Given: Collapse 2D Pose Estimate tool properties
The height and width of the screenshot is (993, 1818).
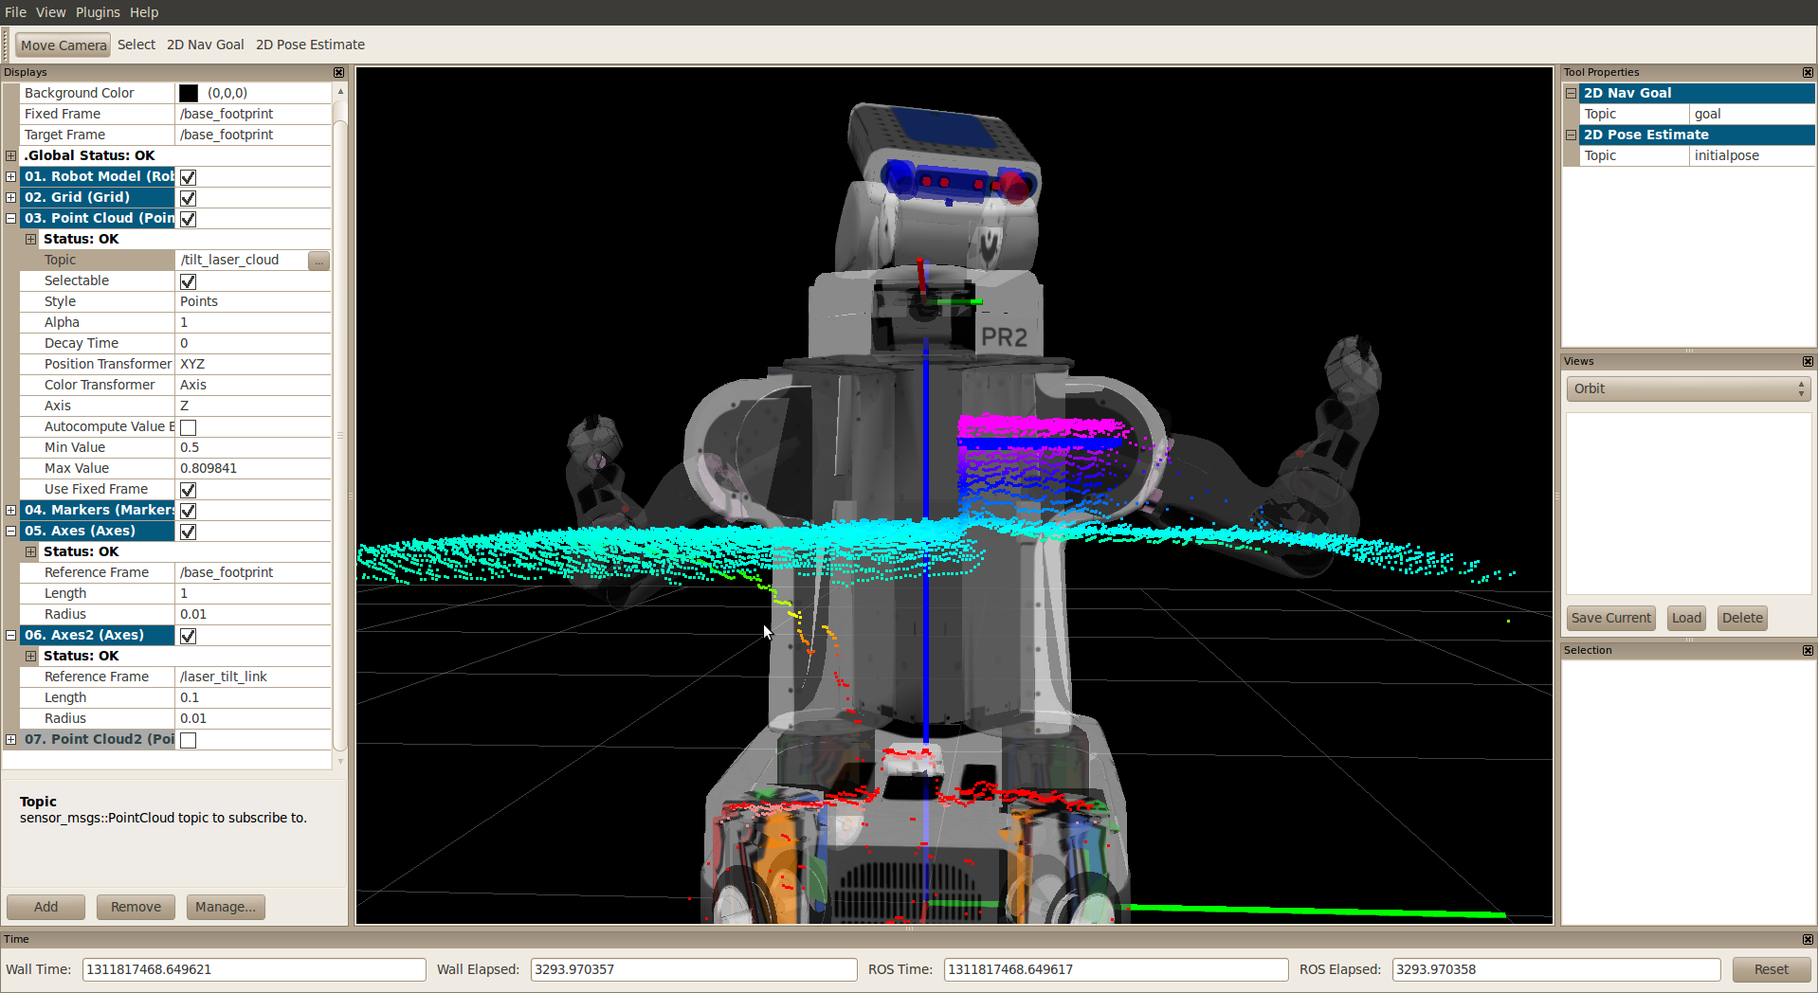Looking at the screenshot, I should (1571, 135).
